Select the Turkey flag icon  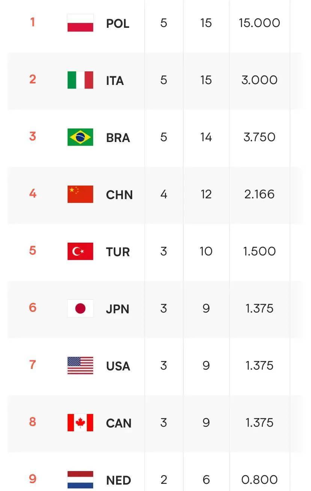point(80,251)
